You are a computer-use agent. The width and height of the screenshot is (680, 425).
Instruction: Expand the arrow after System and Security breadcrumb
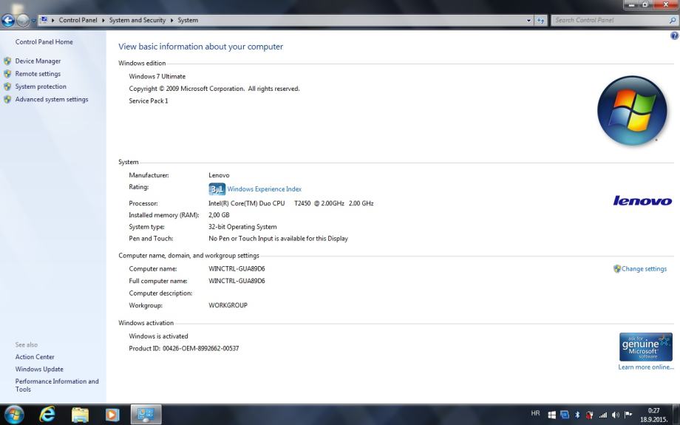(x=171, y=20)
